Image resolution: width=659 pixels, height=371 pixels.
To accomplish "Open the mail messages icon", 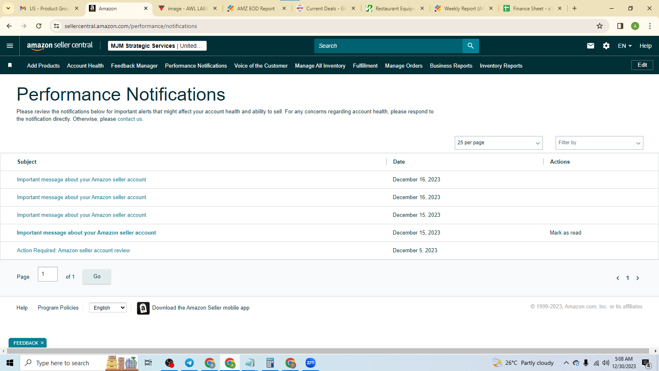I will [590, 46].
